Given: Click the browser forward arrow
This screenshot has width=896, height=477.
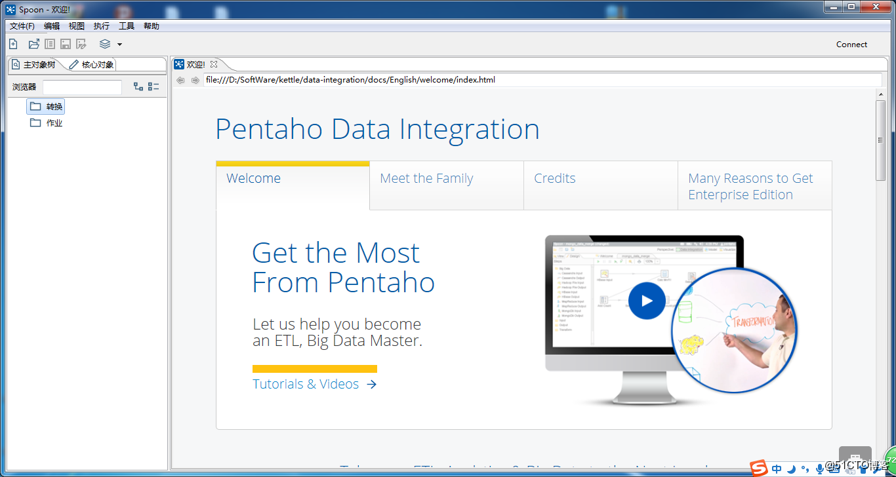Looking at the screenshot, I should 195,80.
